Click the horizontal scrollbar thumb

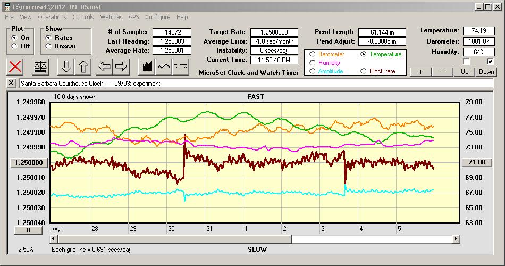175,239
